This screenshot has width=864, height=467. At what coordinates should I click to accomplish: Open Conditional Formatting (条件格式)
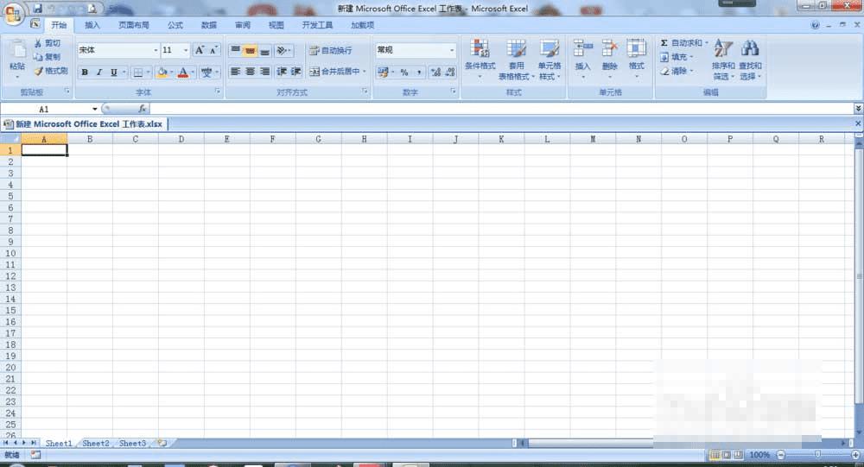click(480, 59)
